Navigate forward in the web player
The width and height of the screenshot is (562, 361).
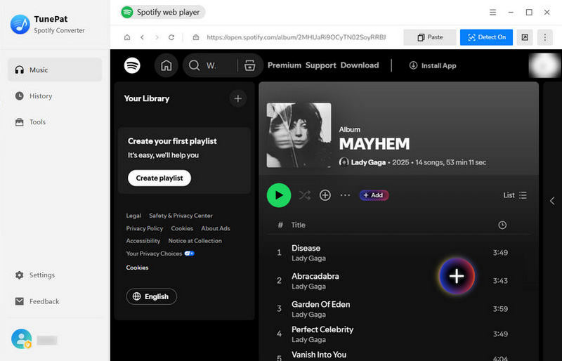coord(157,37)
